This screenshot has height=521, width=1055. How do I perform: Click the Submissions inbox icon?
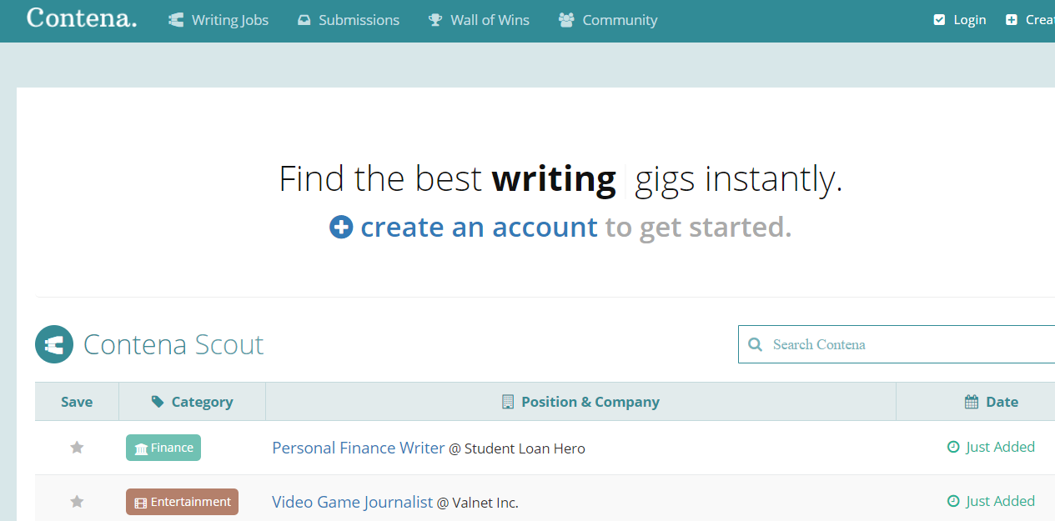click(304, 20)
